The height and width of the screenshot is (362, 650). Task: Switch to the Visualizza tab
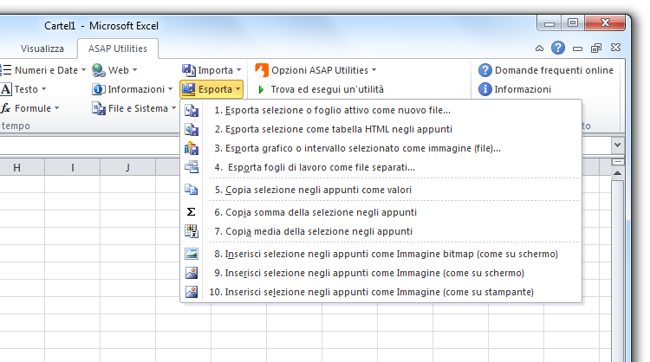[x=42, y=48]
